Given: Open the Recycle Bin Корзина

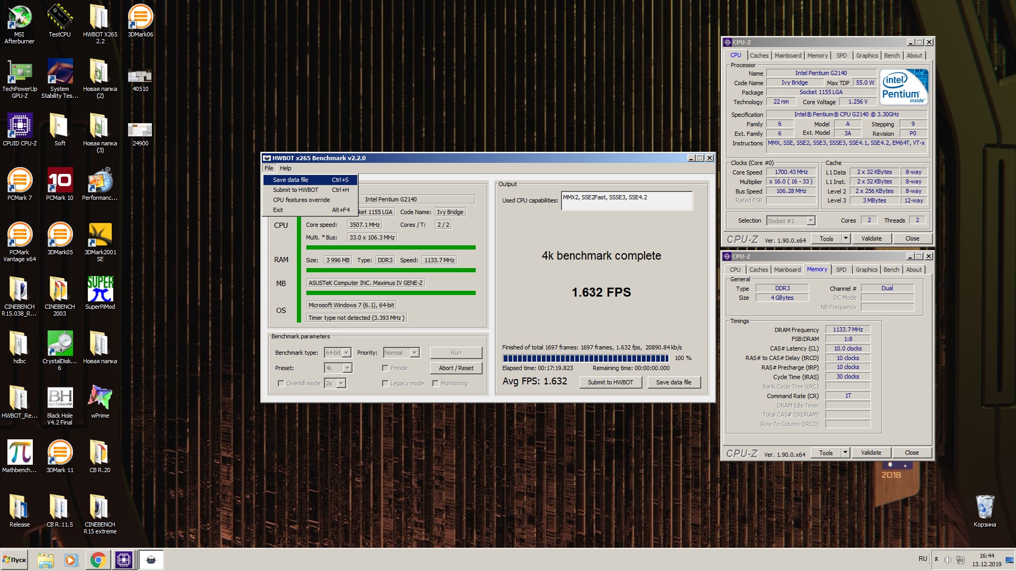Looking at the screenshot, I should point(985,511).
